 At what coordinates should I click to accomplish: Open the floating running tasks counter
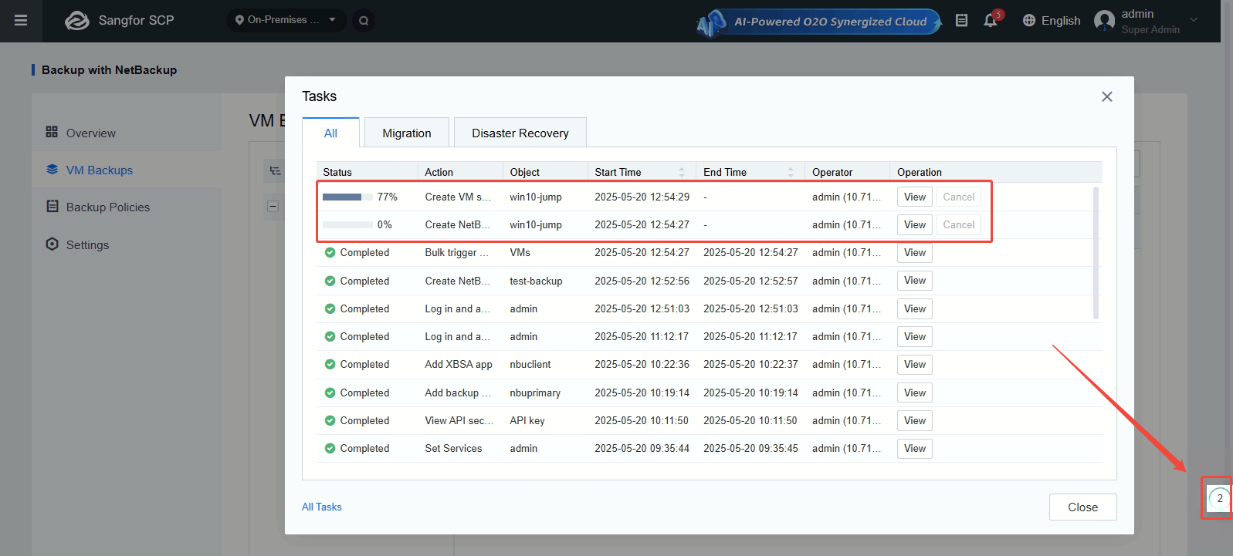pyautogui.click(x=1219, y=498)
